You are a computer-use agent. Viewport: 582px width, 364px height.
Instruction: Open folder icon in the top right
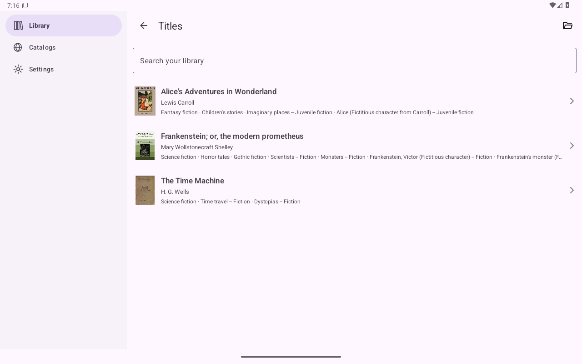[567, 26]
